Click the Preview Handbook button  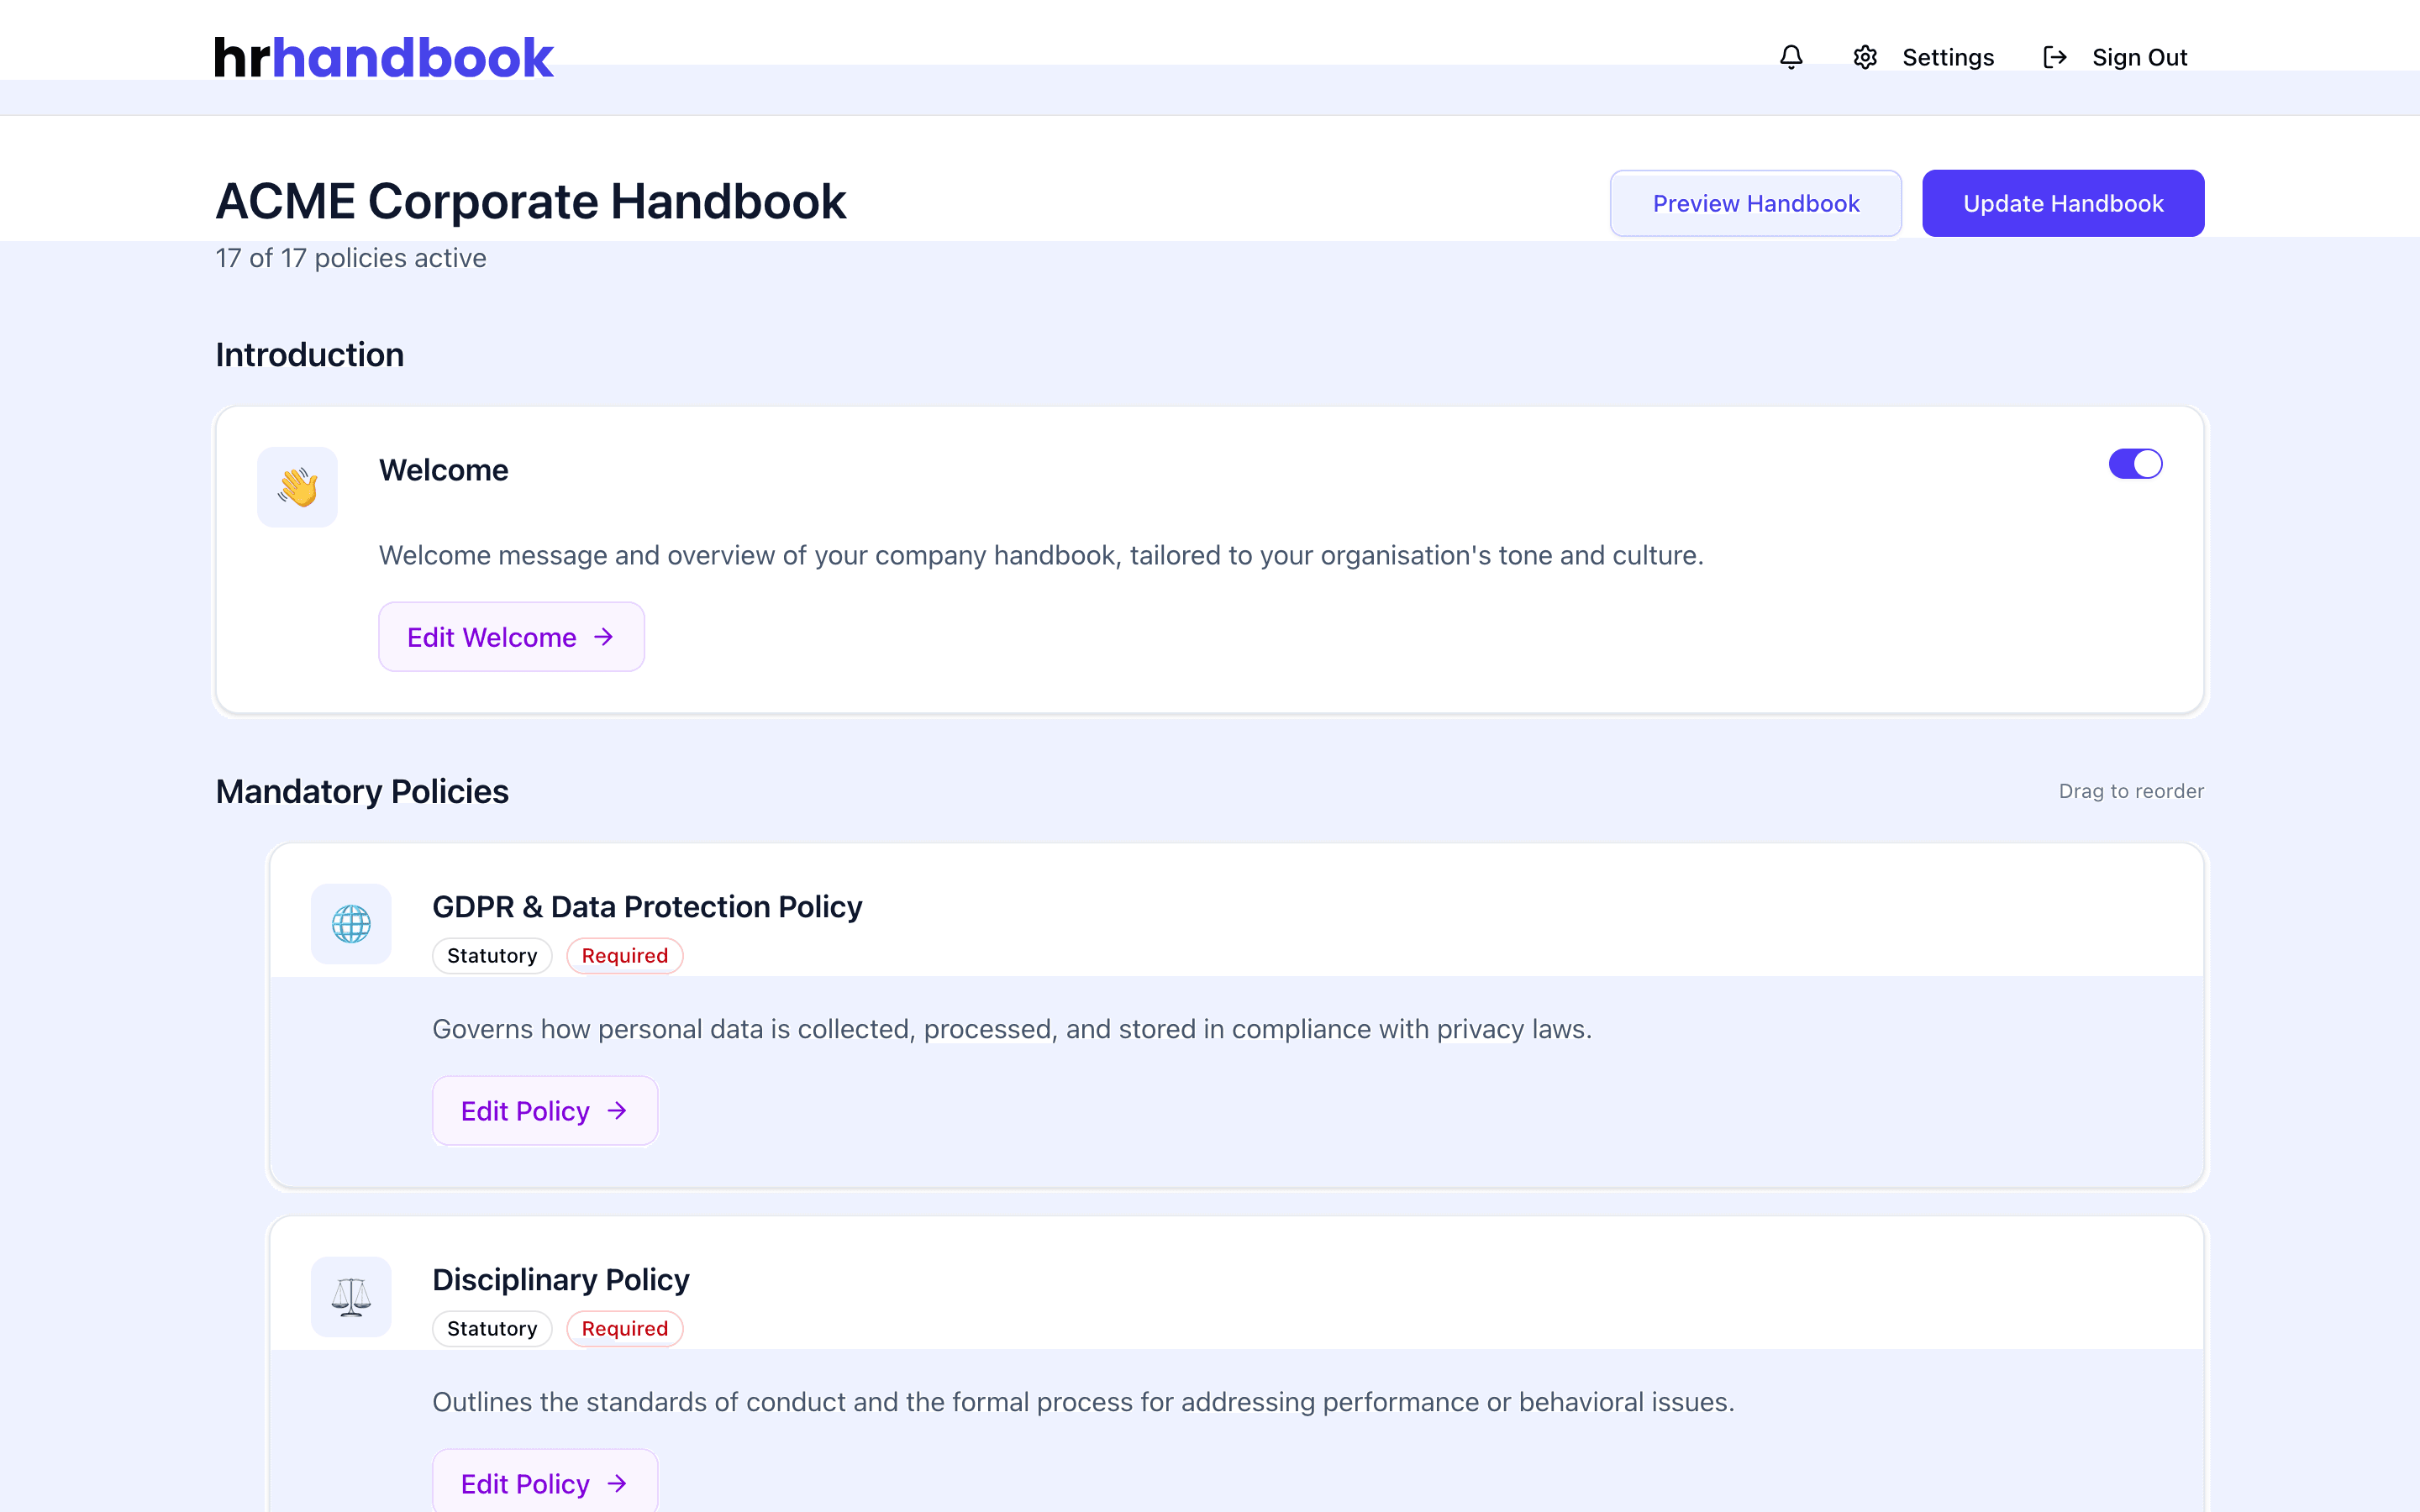(1755, 203)
